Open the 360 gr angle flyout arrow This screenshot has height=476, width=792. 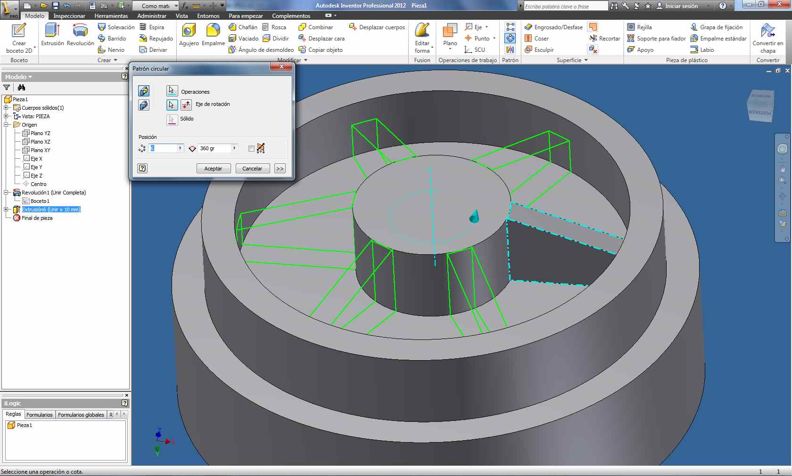234,148
